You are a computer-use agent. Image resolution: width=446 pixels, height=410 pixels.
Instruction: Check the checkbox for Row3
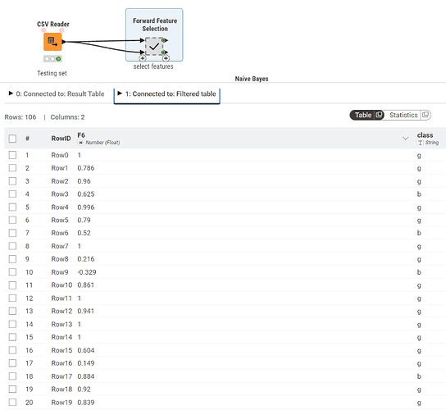coord(12,194)
